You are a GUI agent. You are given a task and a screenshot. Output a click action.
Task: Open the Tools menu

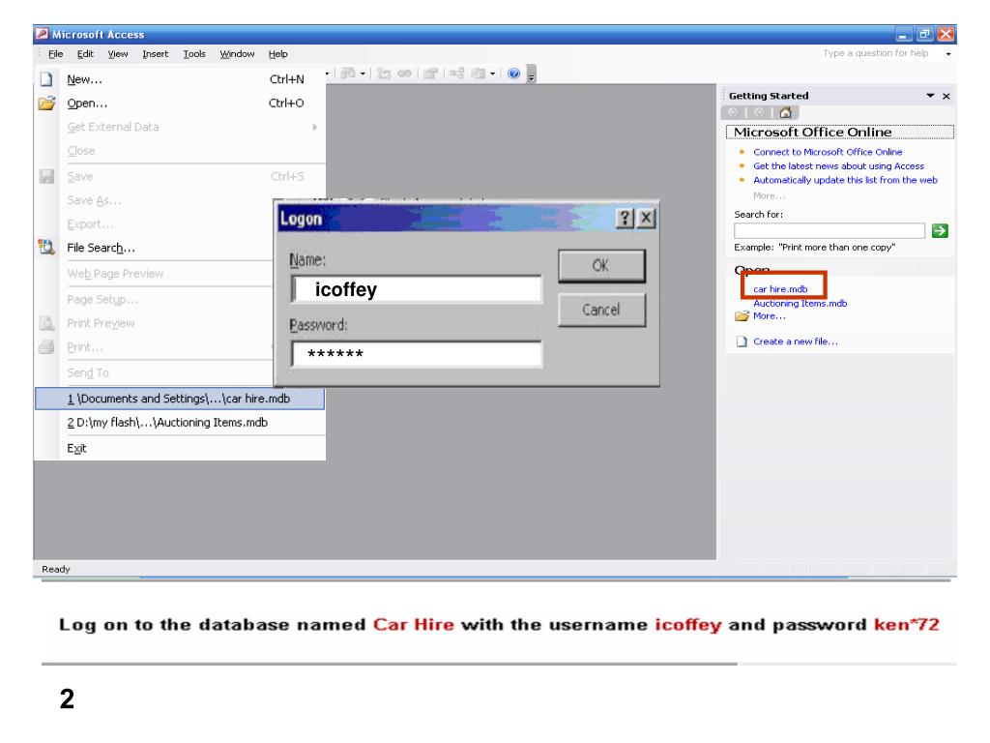tap(194, 54)
